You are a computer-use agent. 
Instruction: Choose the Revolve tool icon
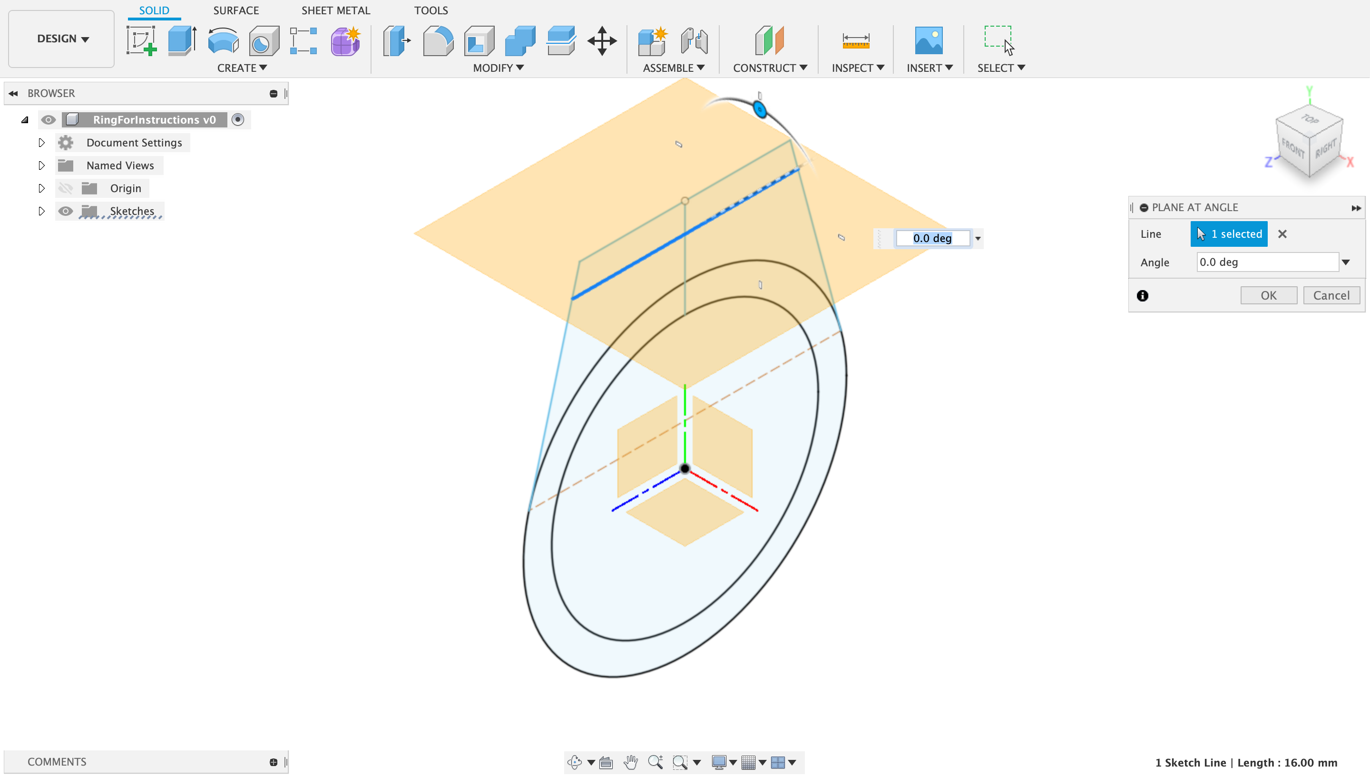tap(223, 40)
